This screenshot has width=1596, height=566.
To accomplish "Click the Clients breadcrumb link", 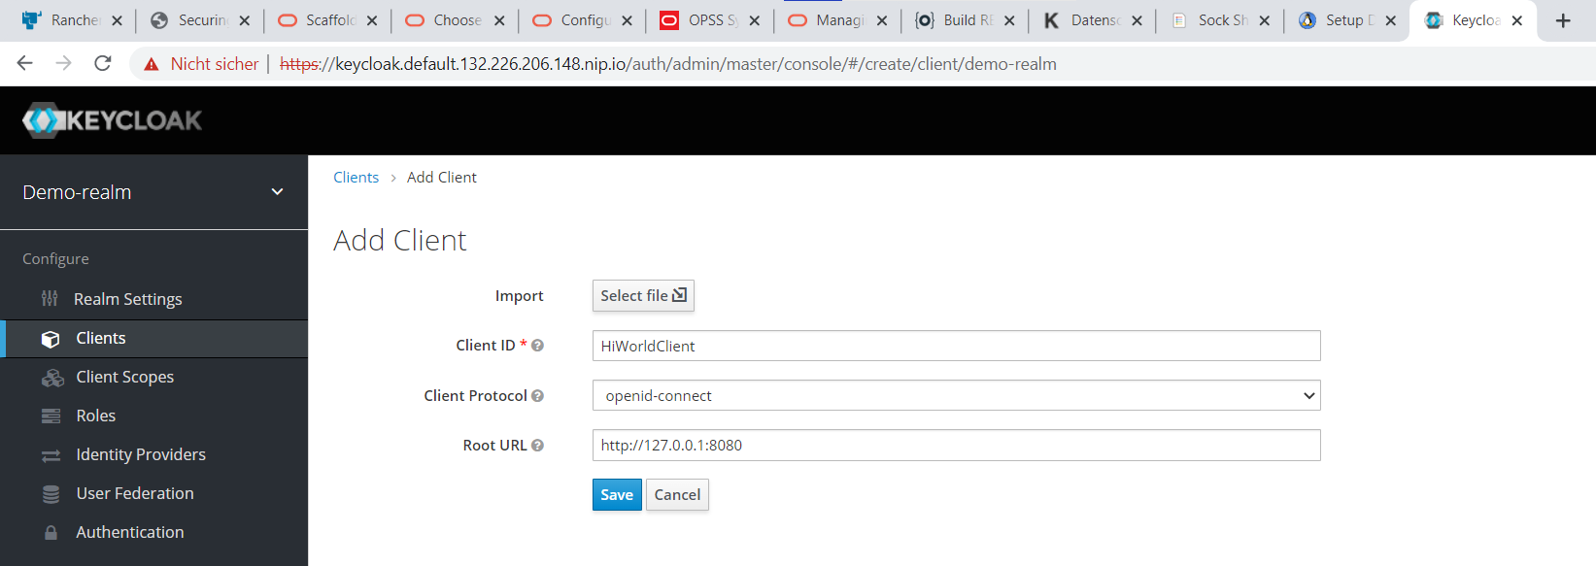I will 356,177.
